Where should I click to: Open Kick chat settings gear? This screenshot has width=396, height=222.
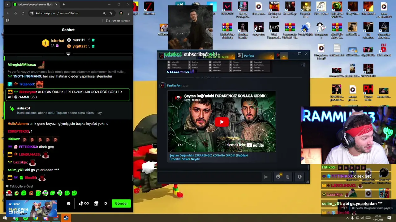[x=105, y=203]
